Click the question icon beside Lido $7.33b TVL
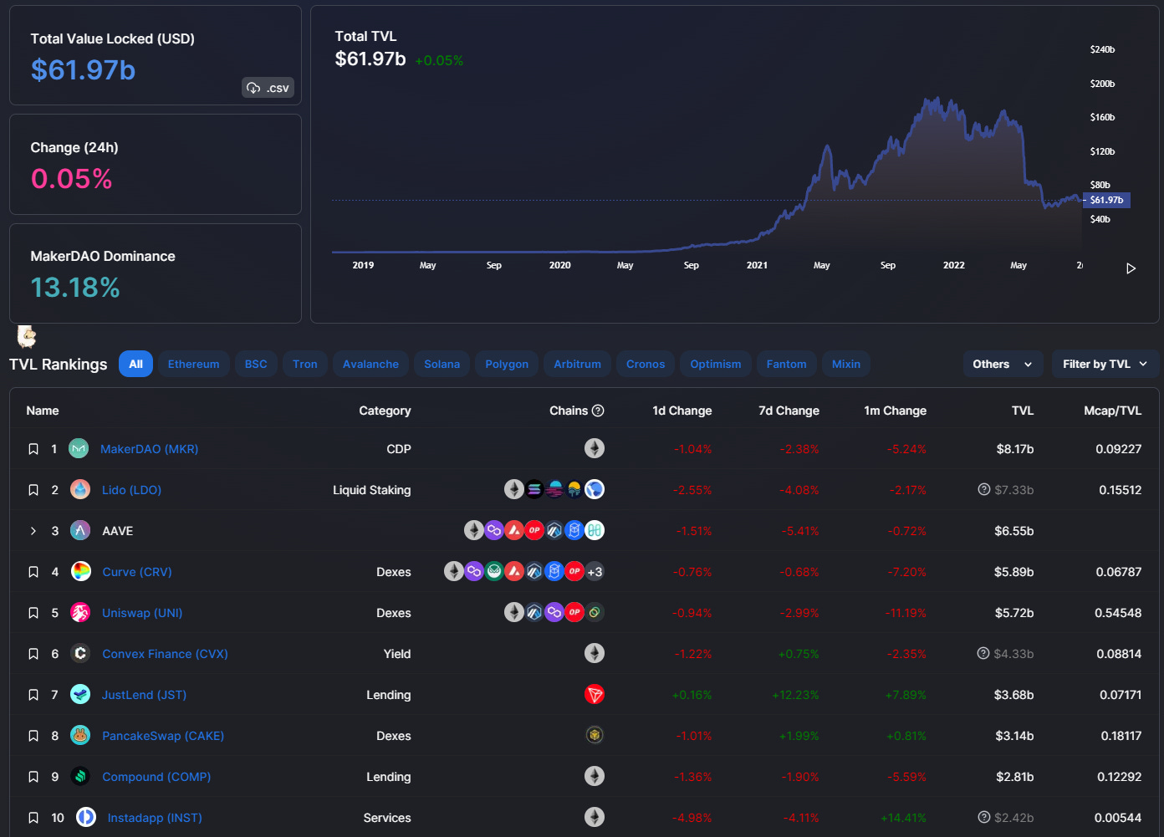 [984, 489]
